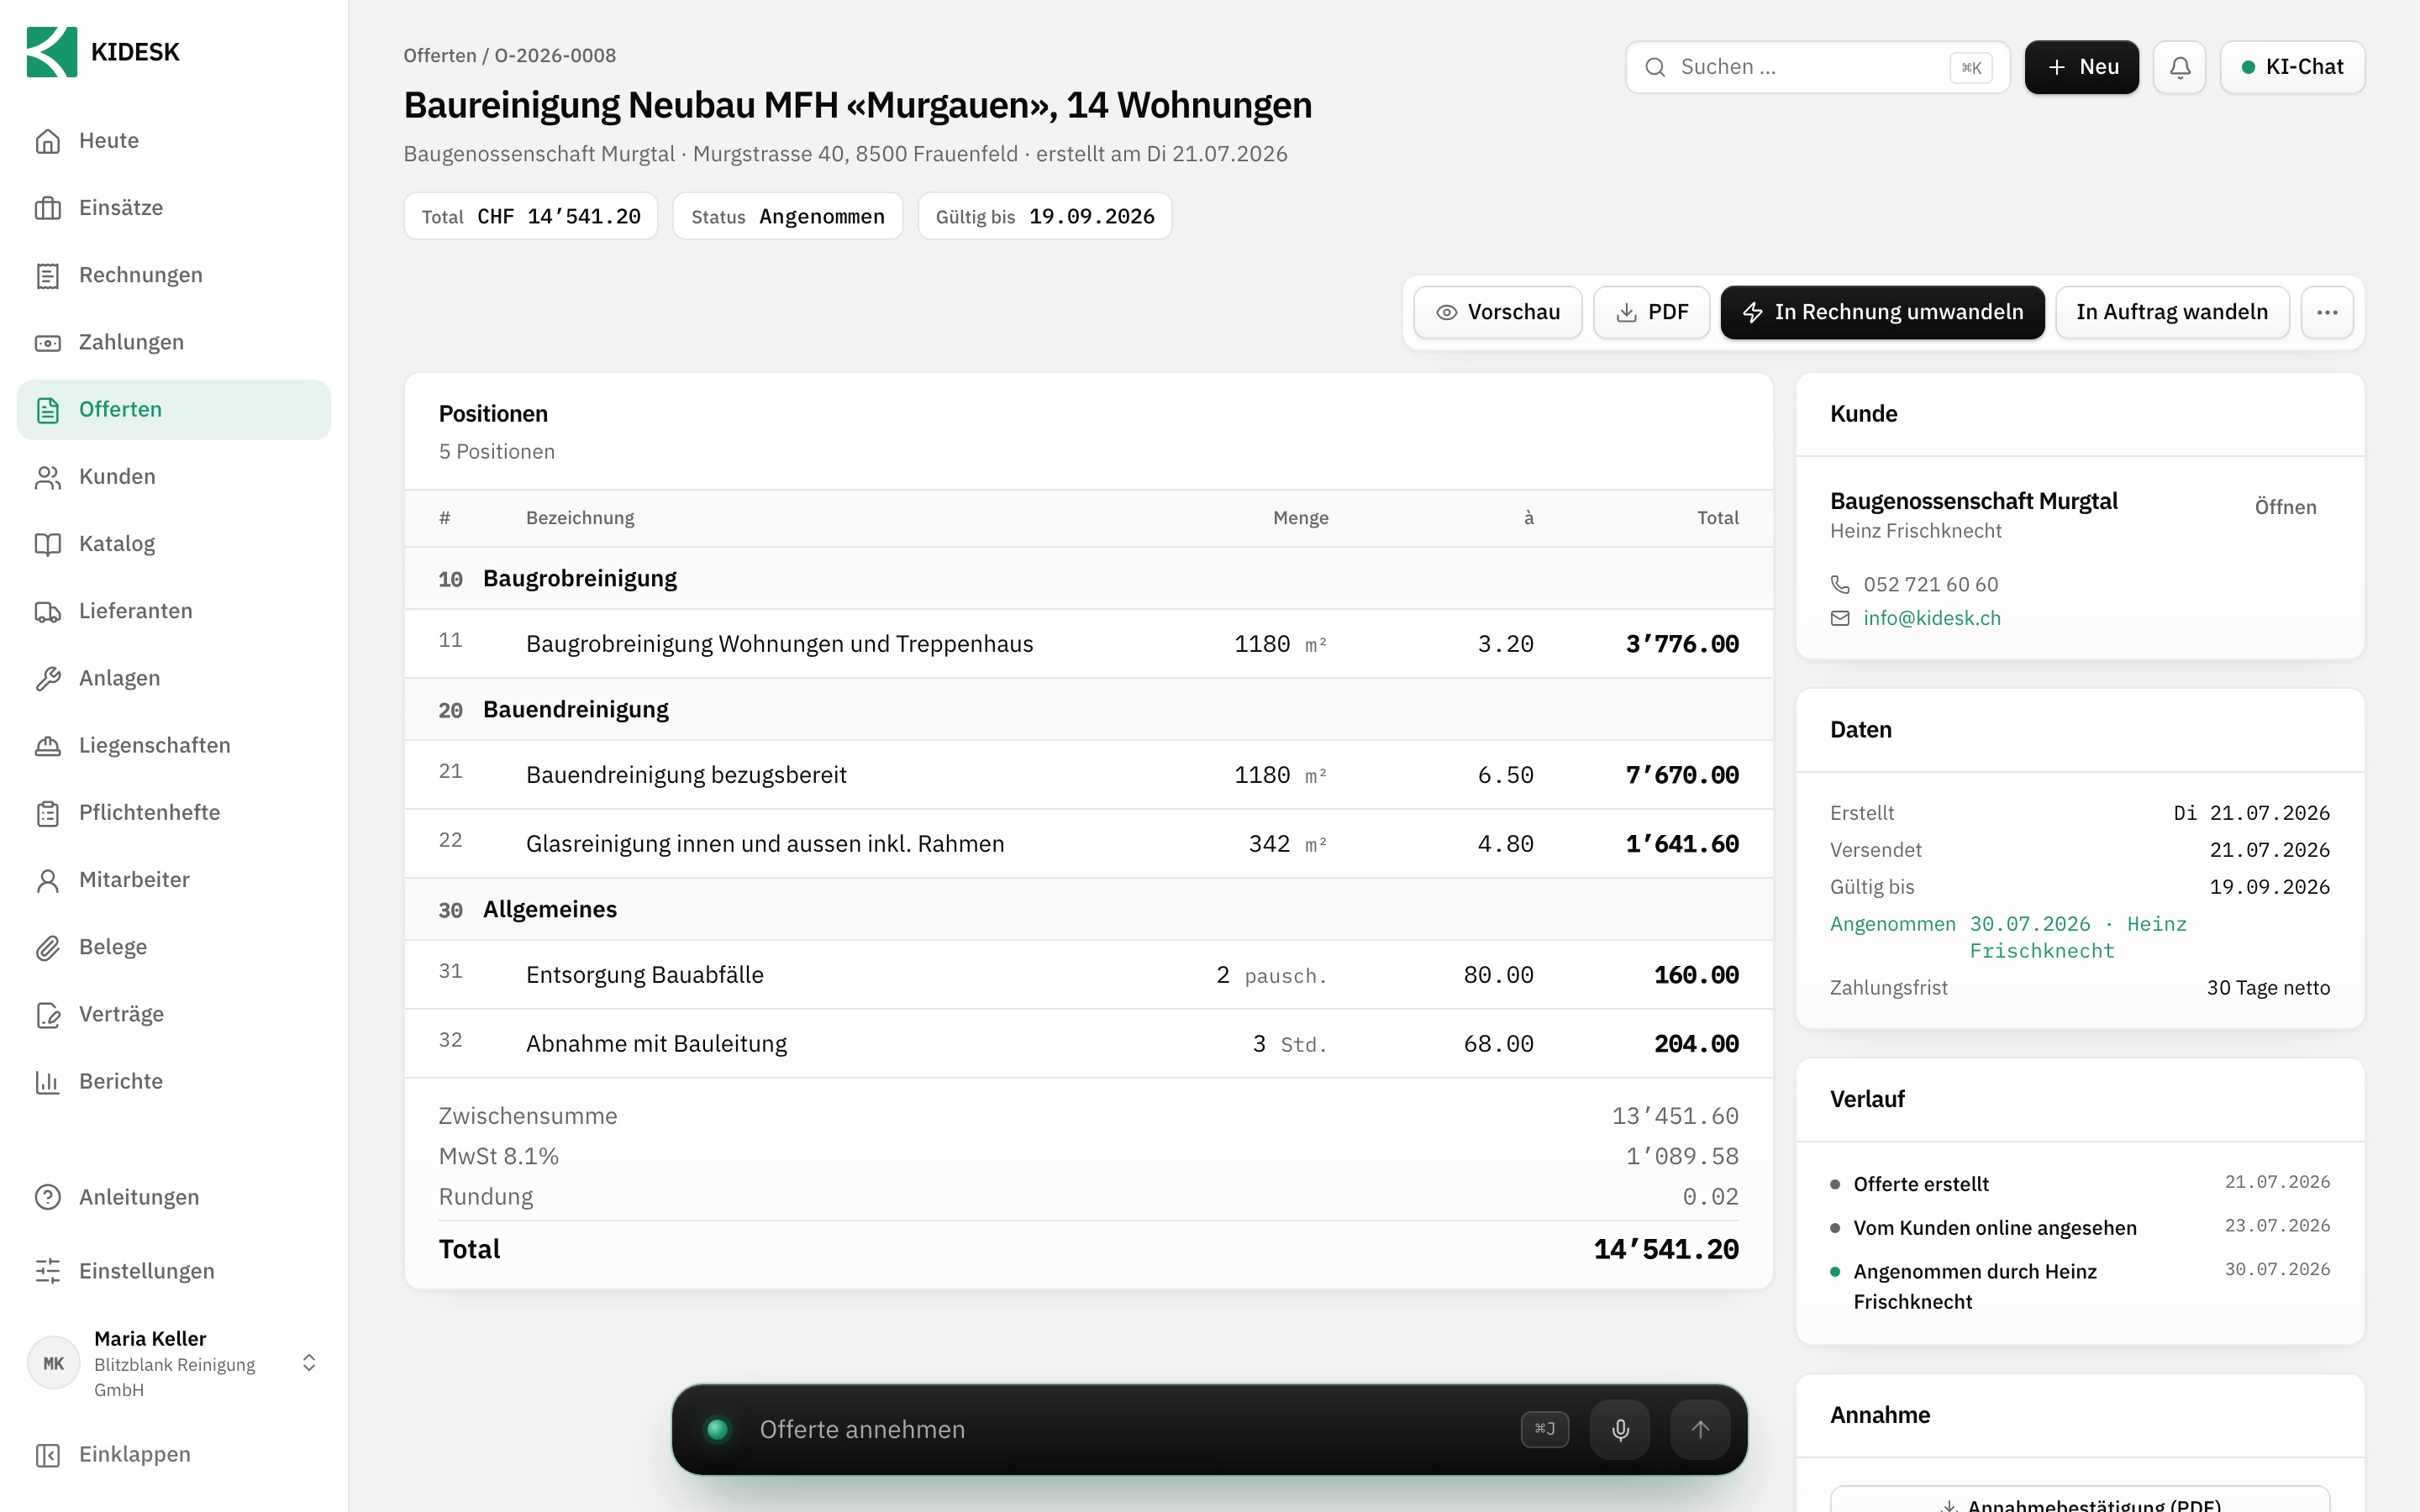
Task: Open Verträge via its signed-document icon
Action: (x=48, y=1014)
